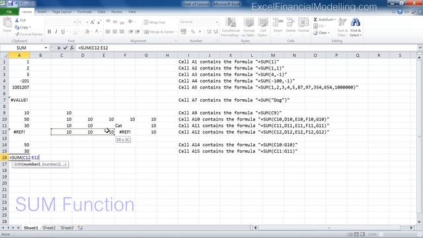Click the Increase Decimal icon

(x=209, y=32)
